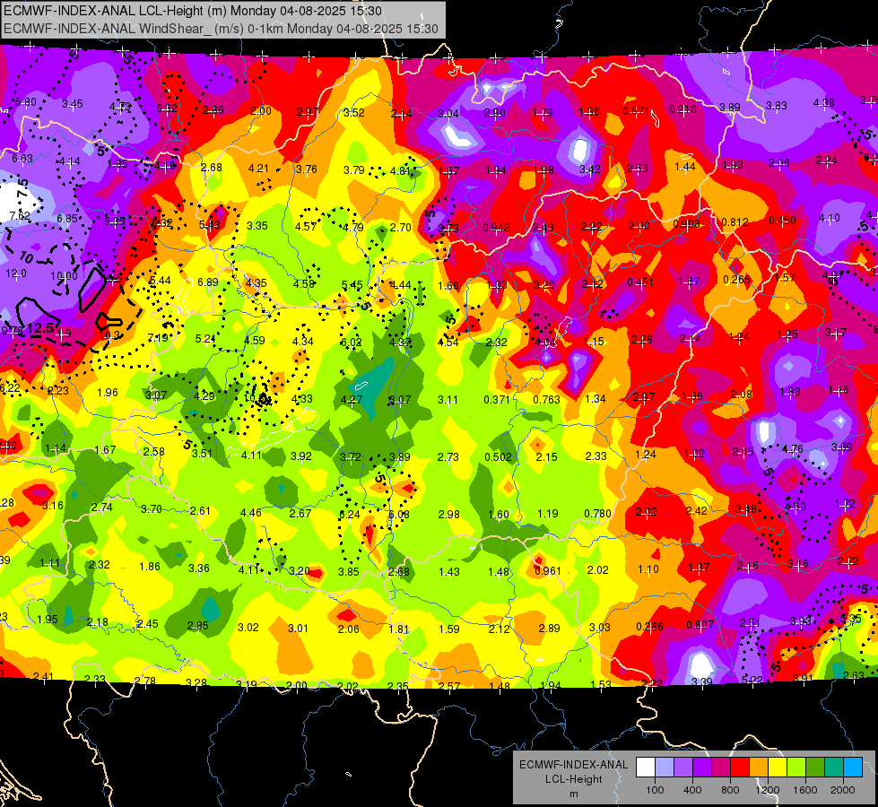Click the sky blue legend swatch
Screen dimensions: 878x807
coord(854,768)
